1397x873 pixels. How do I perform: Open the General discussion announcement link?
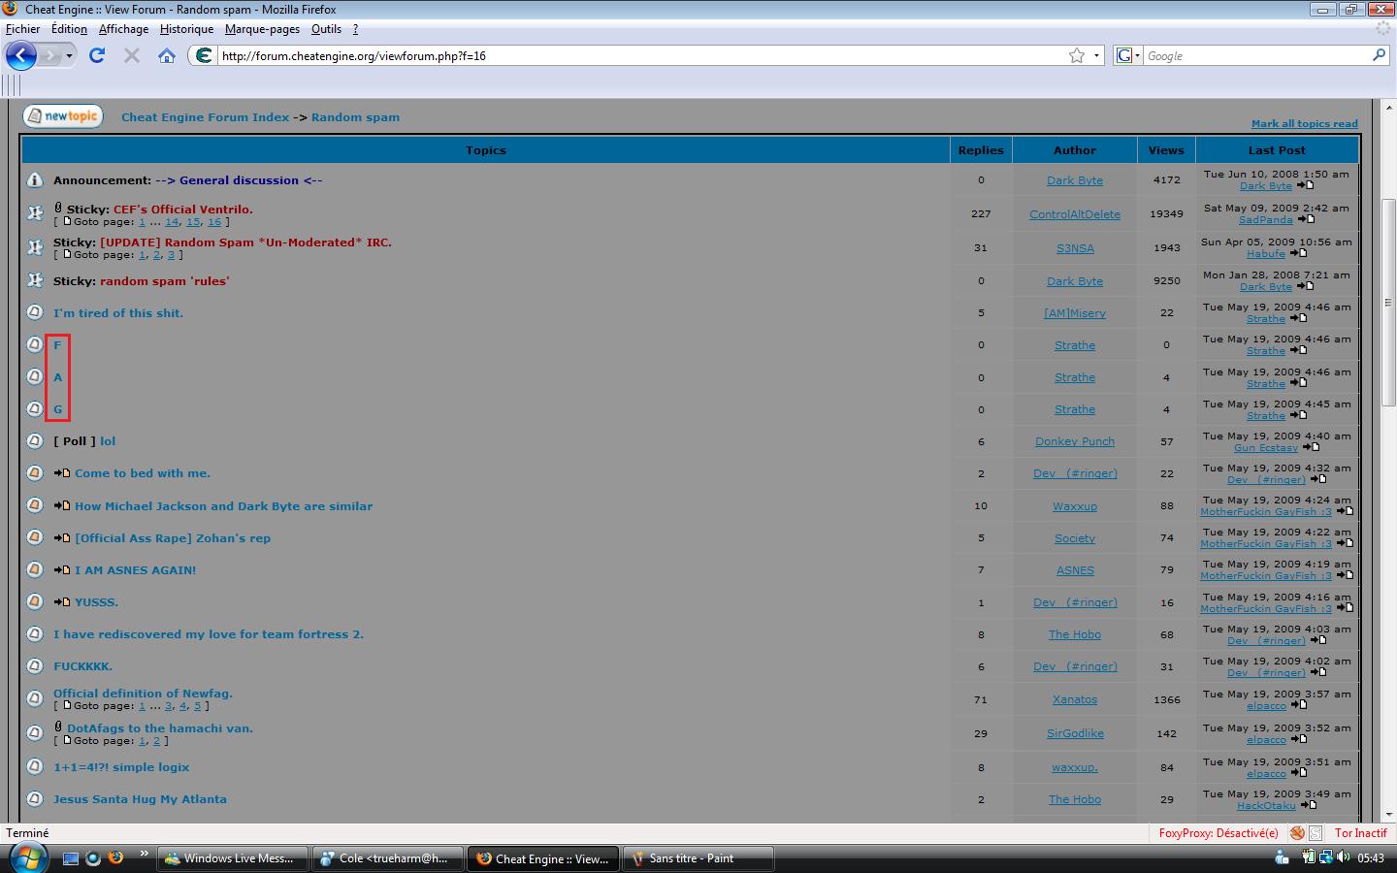(239, 180)
